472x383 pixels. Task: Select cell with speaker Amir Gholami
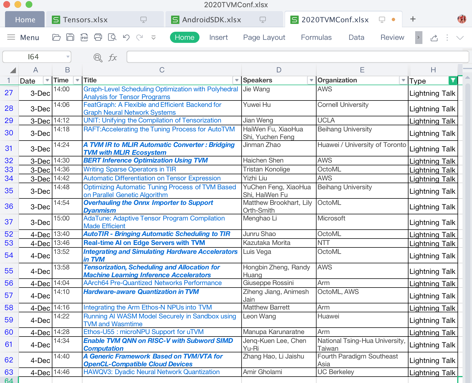(x=279, y=372)
